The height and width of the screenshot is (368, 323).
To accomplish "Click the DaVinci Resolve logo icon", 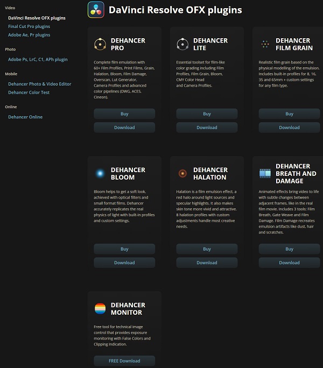I will pyautogui.click(x=96, y=10).
